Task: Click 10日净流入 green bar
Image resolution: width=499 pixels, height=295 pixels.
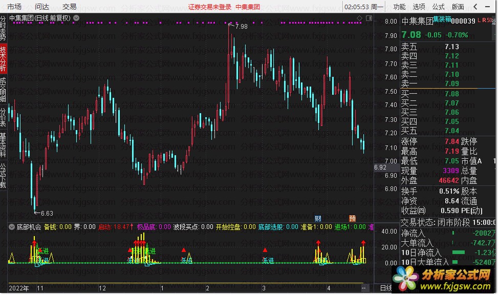Action: click(x=459, y=252)
